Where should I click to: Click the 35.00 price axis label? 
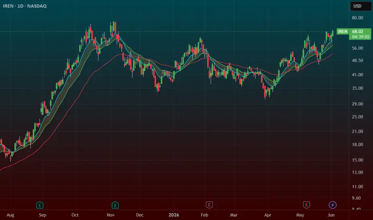[357, 88]
